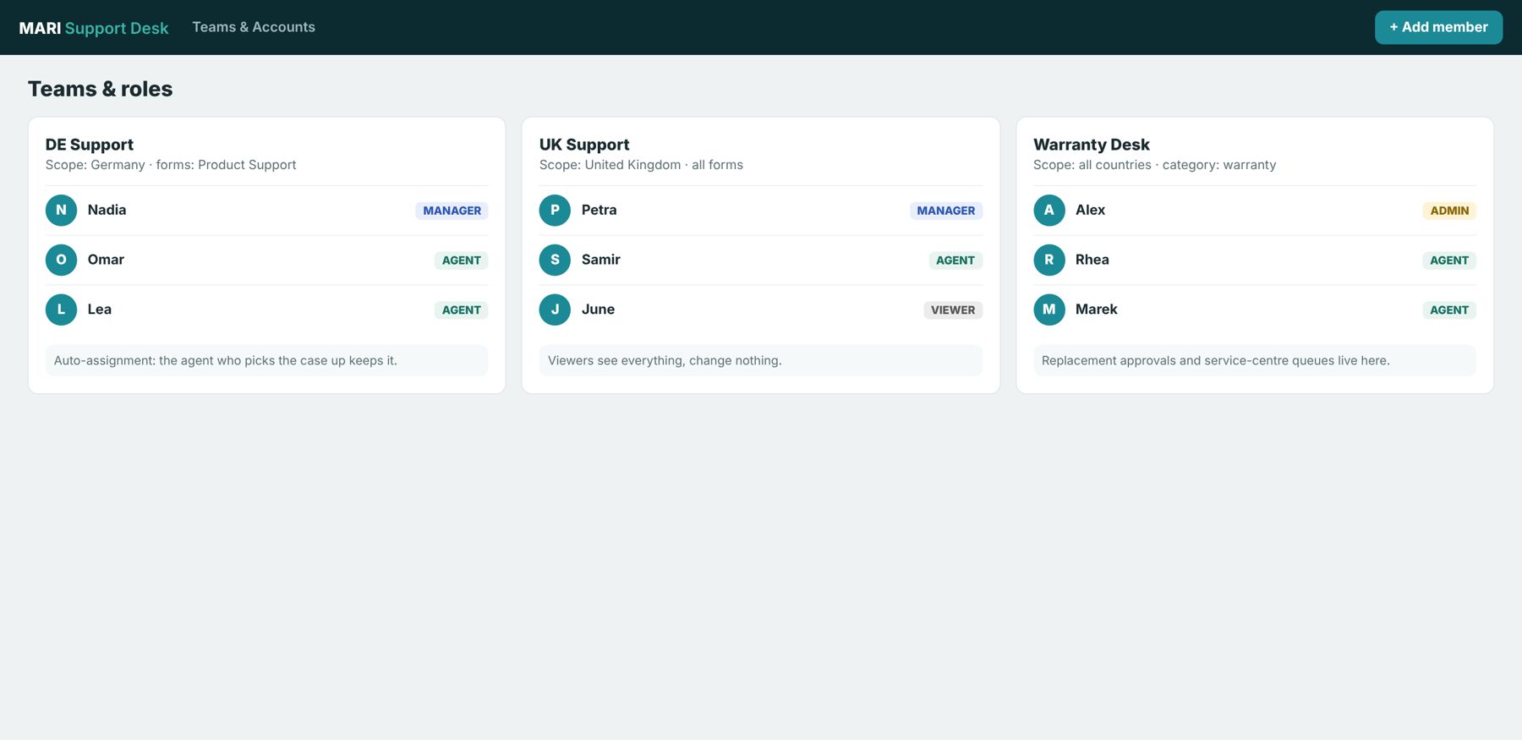Screen dimensions: 1522x740
Task: Click Marek's AGENT role badge
Action: click(x=1449, y=310)
